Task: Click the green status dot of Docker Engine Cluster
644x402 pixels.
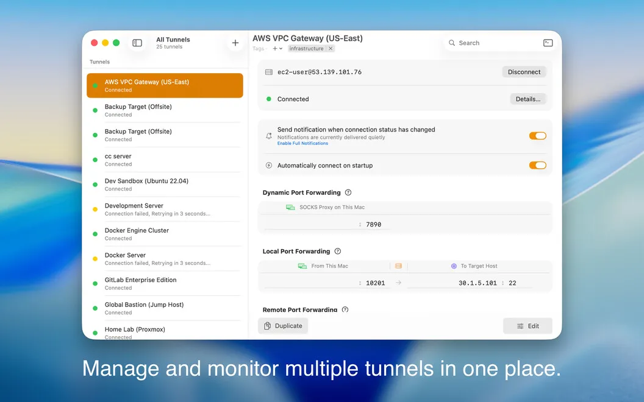Action: click(95, 234)
